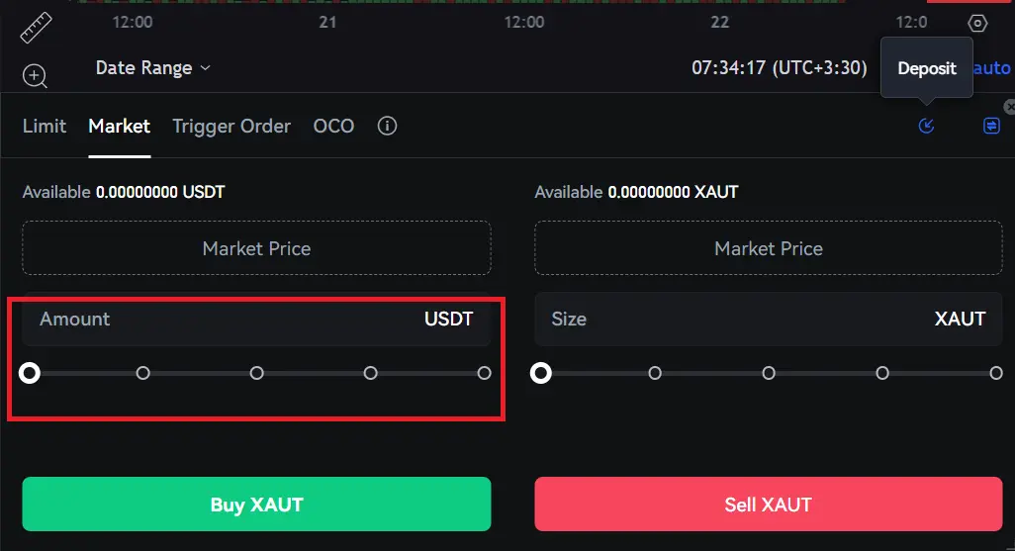Screen dimensions: 1015x551
Task: Open the transfer swap icon
Action: 991,126
